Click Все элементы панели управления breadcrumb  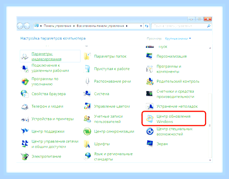[x=100, y=26]
